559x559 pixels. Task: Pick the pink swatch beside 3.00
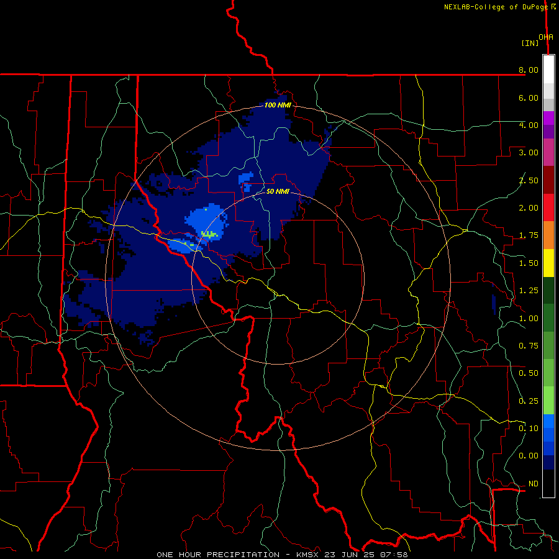548,152
